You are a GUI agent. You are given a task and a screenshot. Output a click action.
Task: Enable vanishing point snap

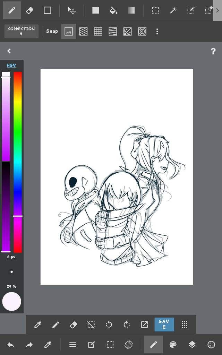[113, 32]
